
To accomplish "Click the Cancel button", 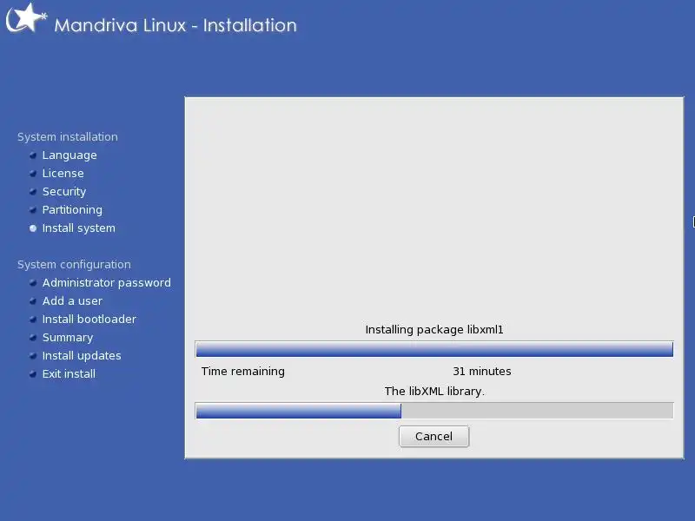I will coord(434,437).
